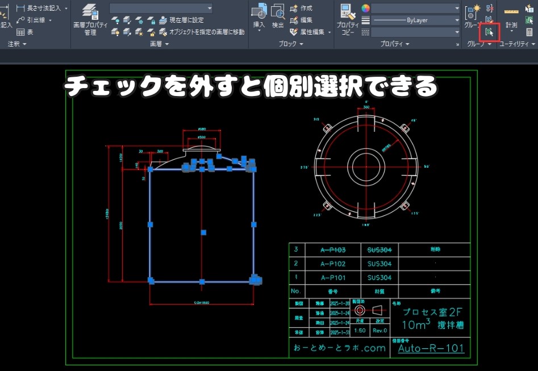Open the lineweight dropdown in プロパティ

[x=415, y=32]
